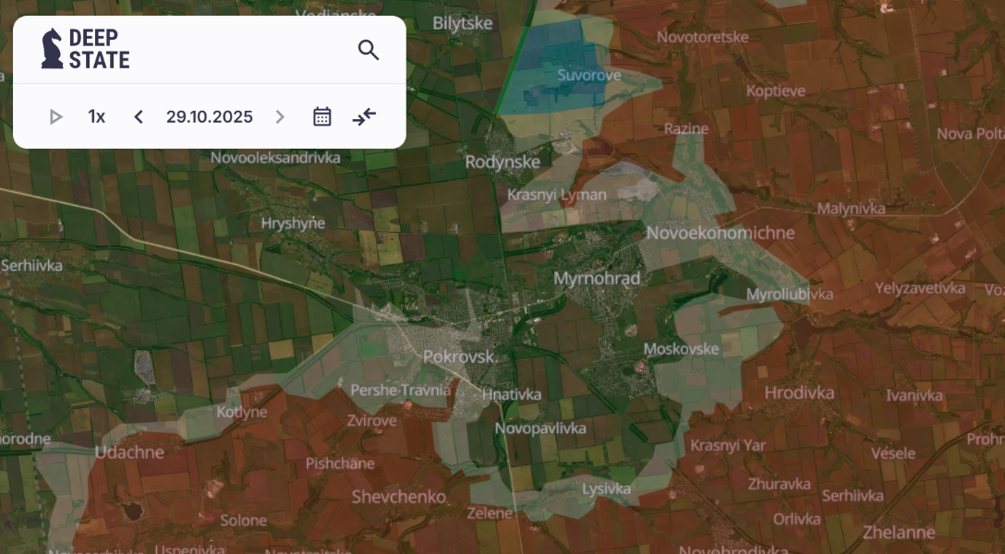Image resolution: width=1005 pixels, height=554 pixels.
Task: Start timeline playback with play icon
Action: point(55,116)
